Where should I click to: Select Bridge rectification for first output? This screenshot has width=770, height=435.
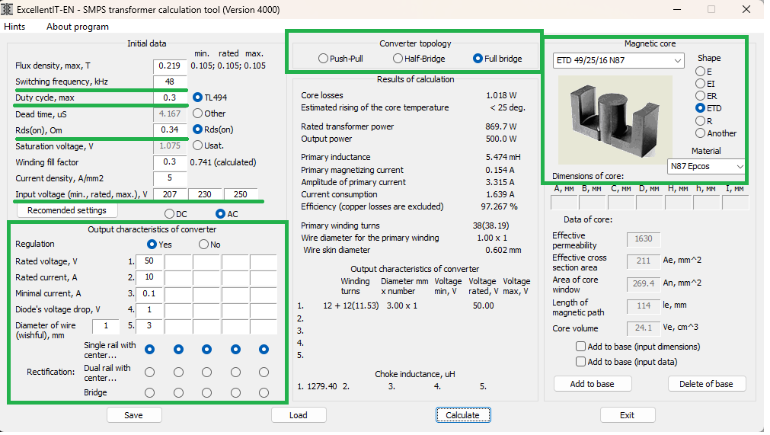[x=150, y=393]
